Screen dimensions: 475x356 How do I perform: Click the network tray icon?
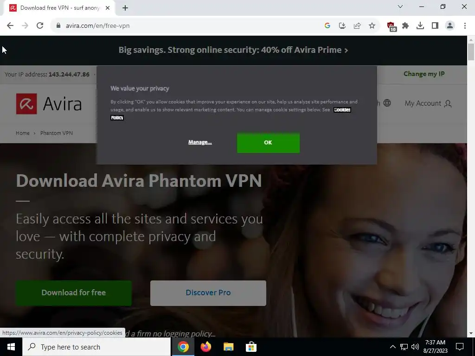[404, 347]
